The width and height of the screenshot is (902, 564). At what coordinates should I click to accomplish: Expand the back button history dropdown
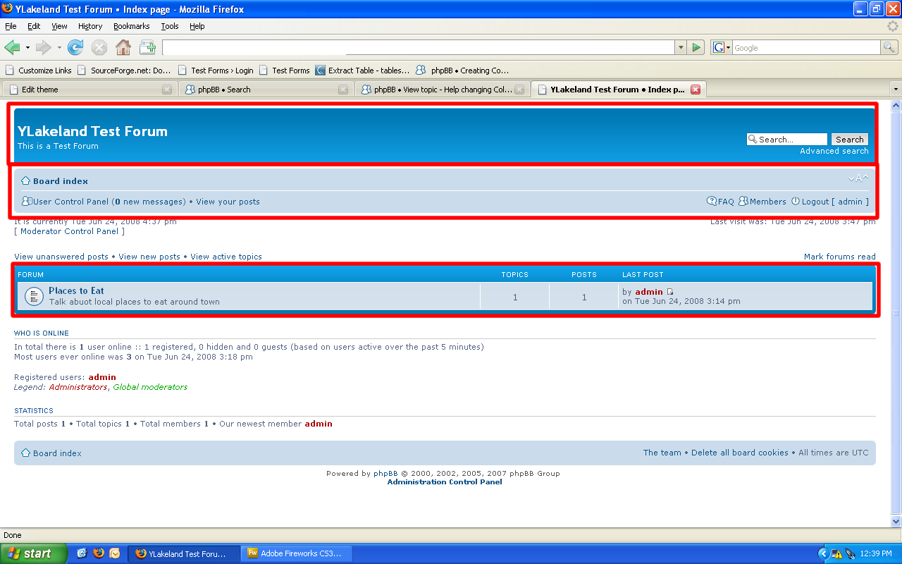(27, 47)
